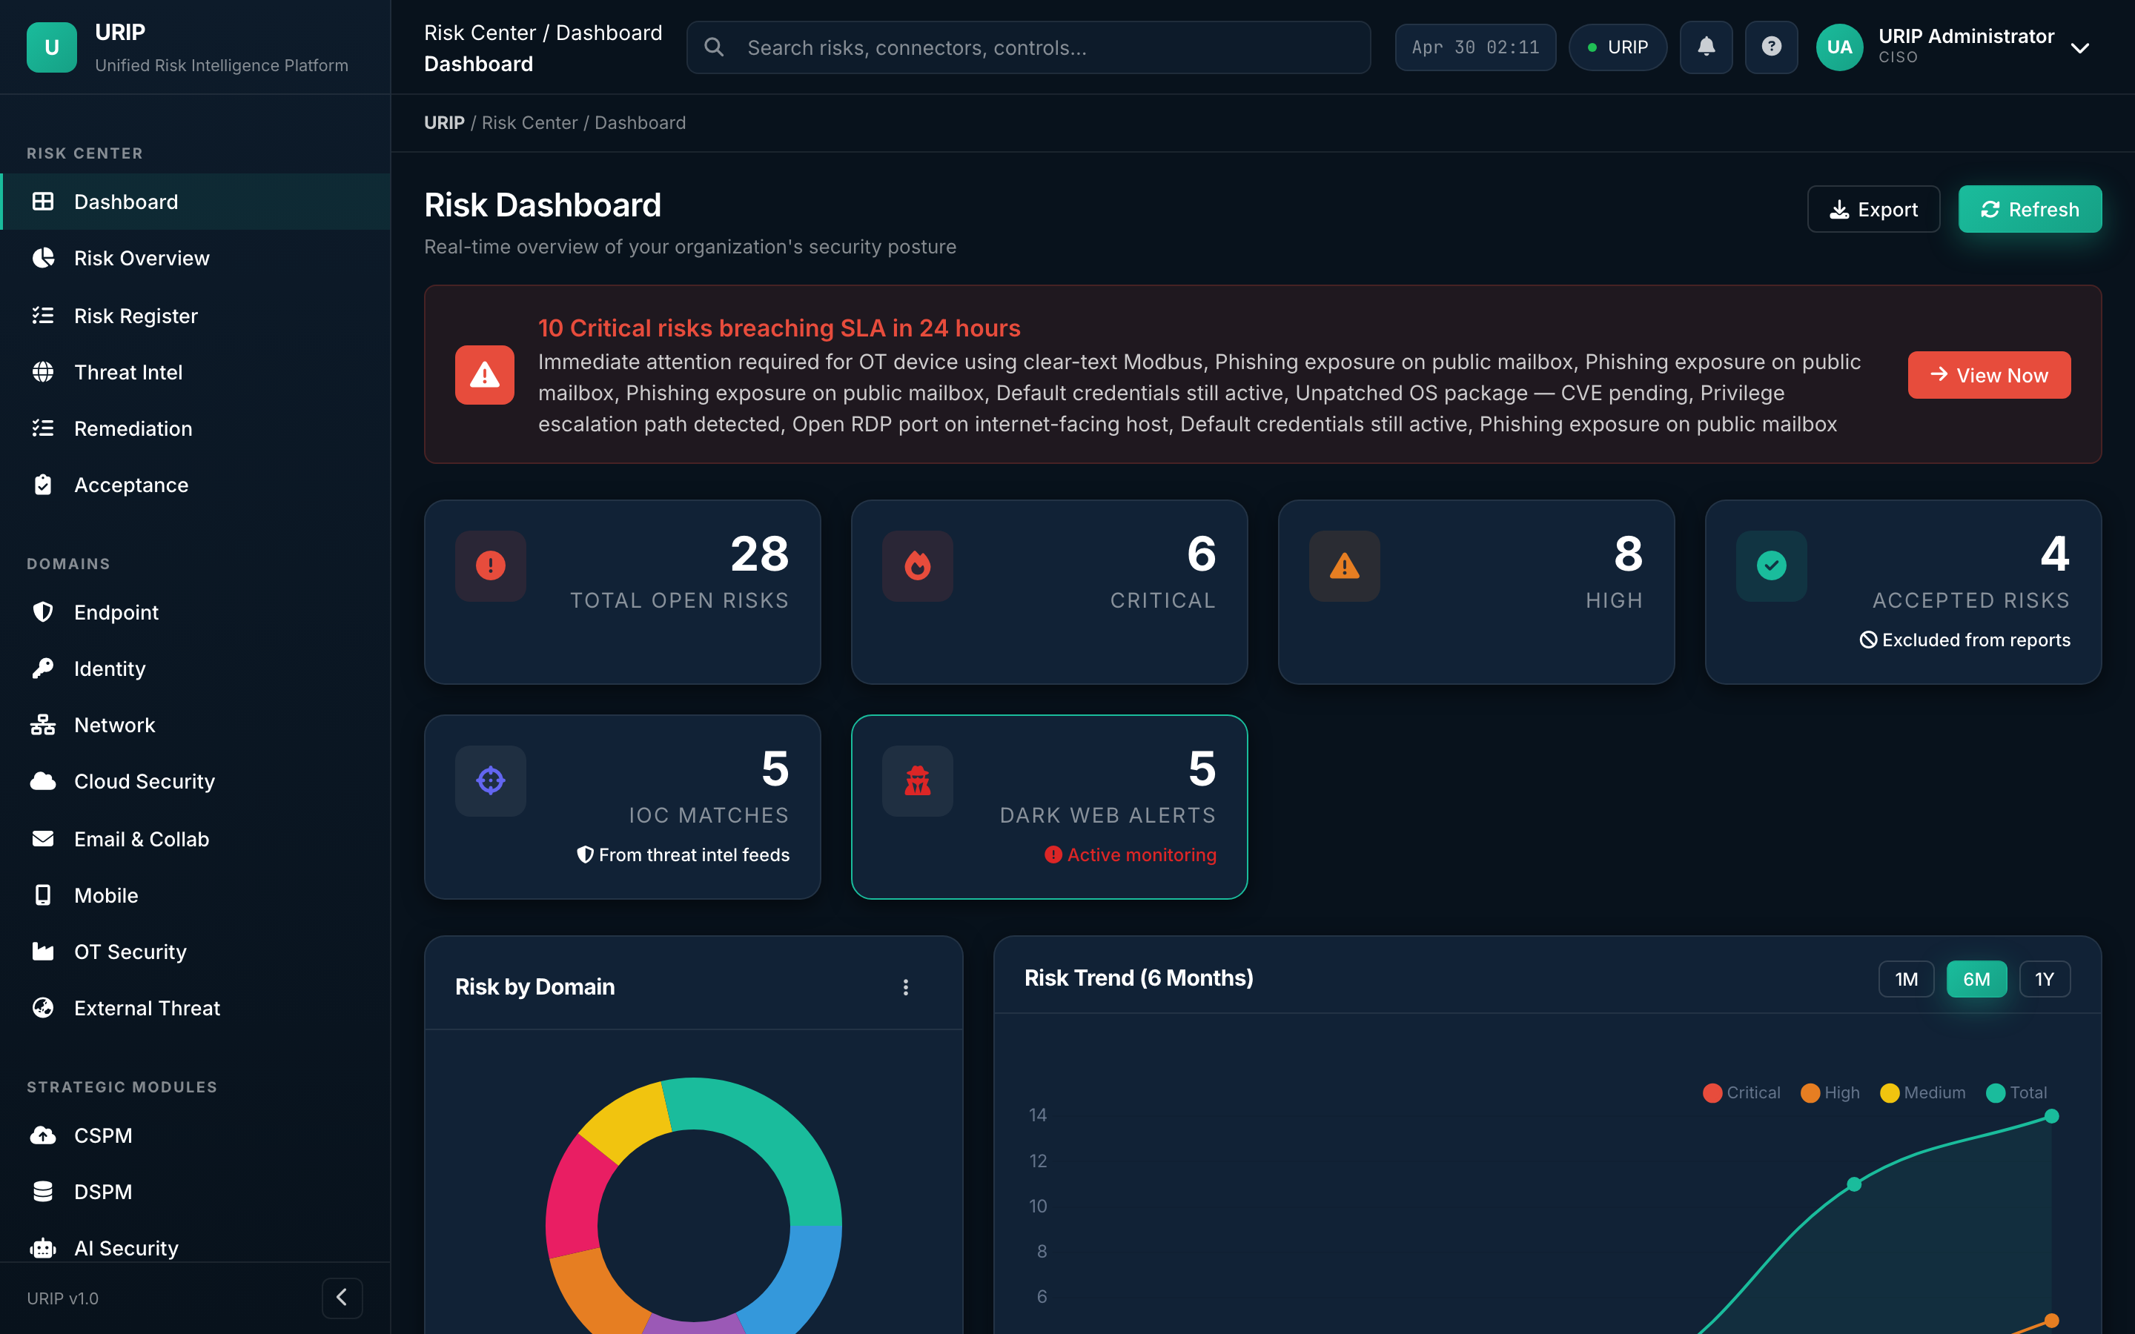Image resolution: width=2135 pixels, height=1334 pixels.
Task: Click the URIP logo in the sidebar
Action: 52,47
